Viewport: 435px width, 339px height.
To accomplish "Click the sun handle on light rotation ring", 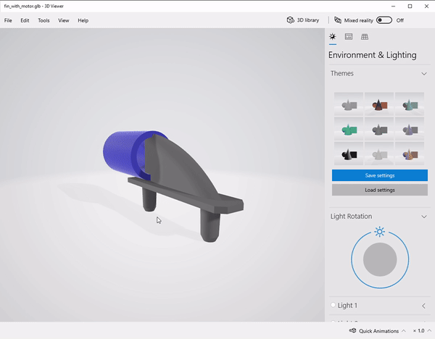I will (x=379, y=232).
